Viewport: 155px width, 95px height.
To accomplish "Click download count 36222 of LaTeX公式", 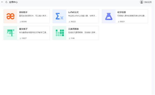I will point(72,22).
